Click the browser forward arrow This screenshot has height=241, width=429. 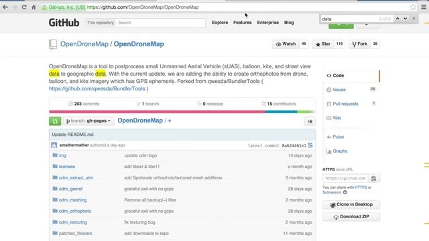coord(15,7)
